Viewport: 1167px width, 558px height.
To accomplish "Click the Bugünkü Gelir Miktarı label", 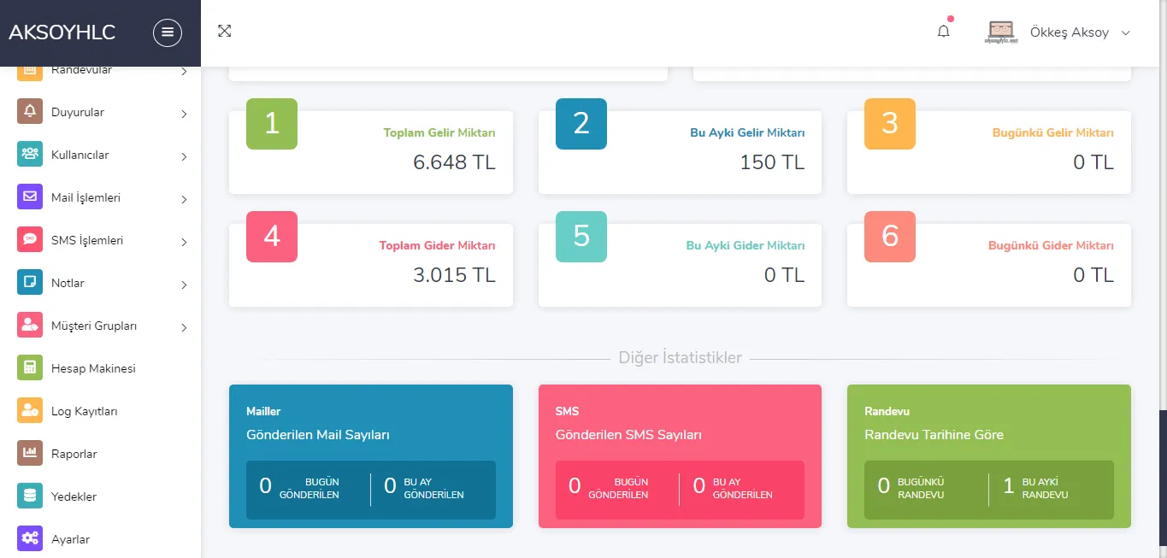I will pos(1053,133).
